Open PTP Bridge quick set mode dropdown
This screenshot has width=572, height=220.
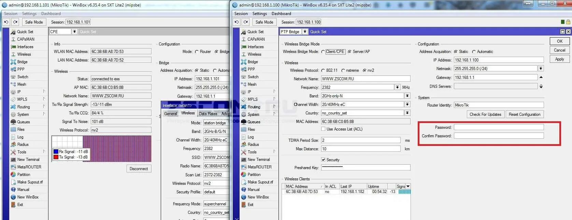305,32
